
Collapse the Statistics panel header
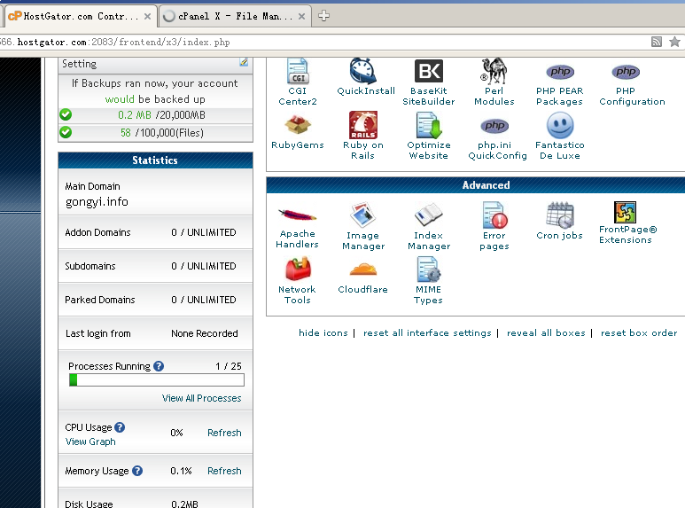(156, 160)
